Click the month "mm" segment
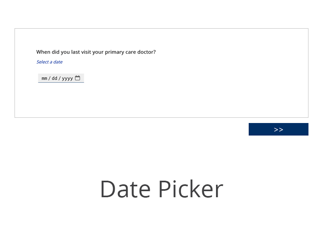This screenshot has height=242, width=323. point(44,78)
